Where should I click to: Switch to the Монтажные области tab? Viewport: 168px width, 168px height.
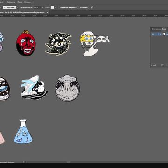156,29
